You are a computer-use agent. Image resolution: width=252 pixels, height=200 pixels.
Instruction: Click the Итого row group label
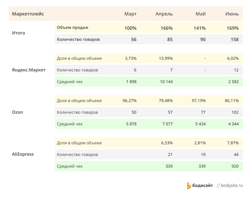tap(18, 33)
